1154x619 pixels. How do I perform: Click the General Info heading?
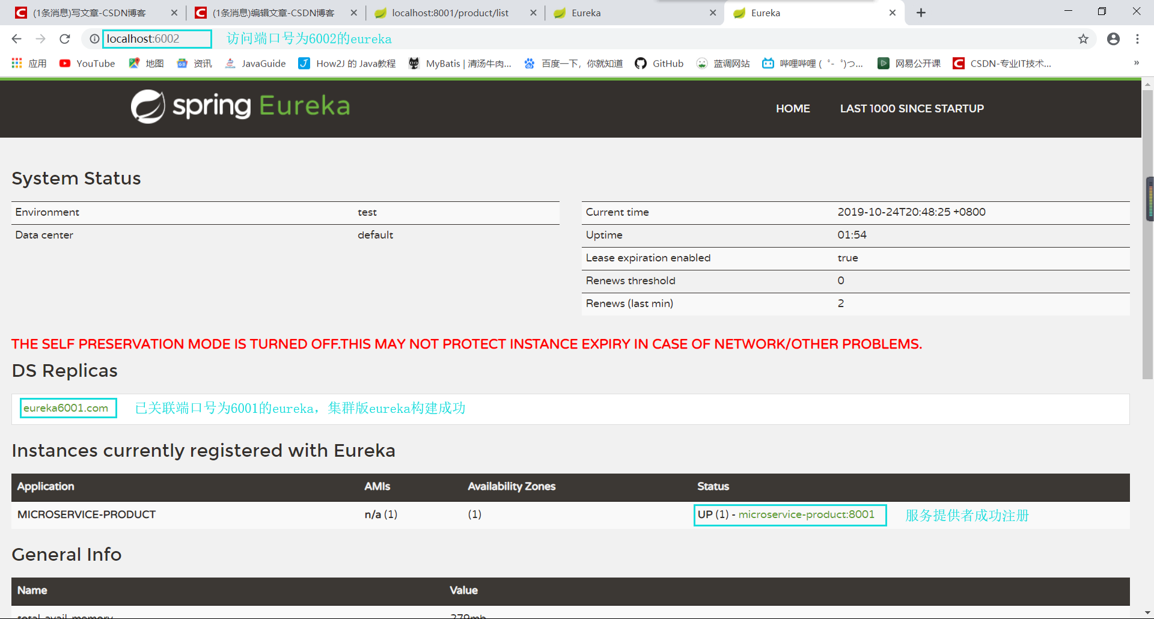[x=67, y=554]
